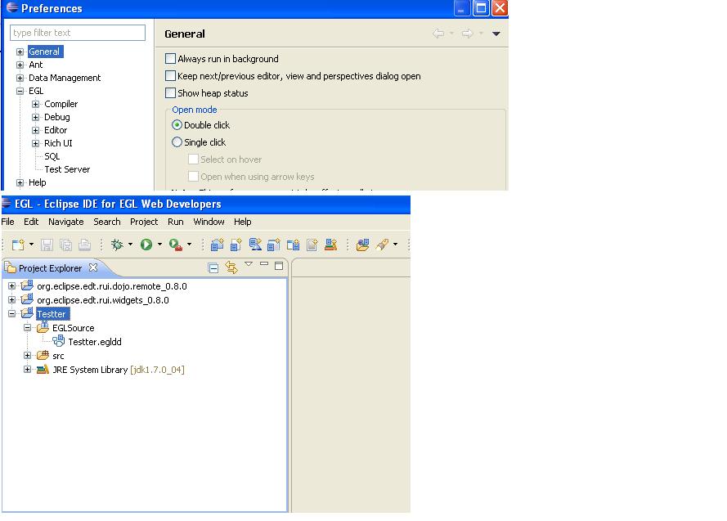
Task: Expand the Data Management node
Action: (20, 78)
